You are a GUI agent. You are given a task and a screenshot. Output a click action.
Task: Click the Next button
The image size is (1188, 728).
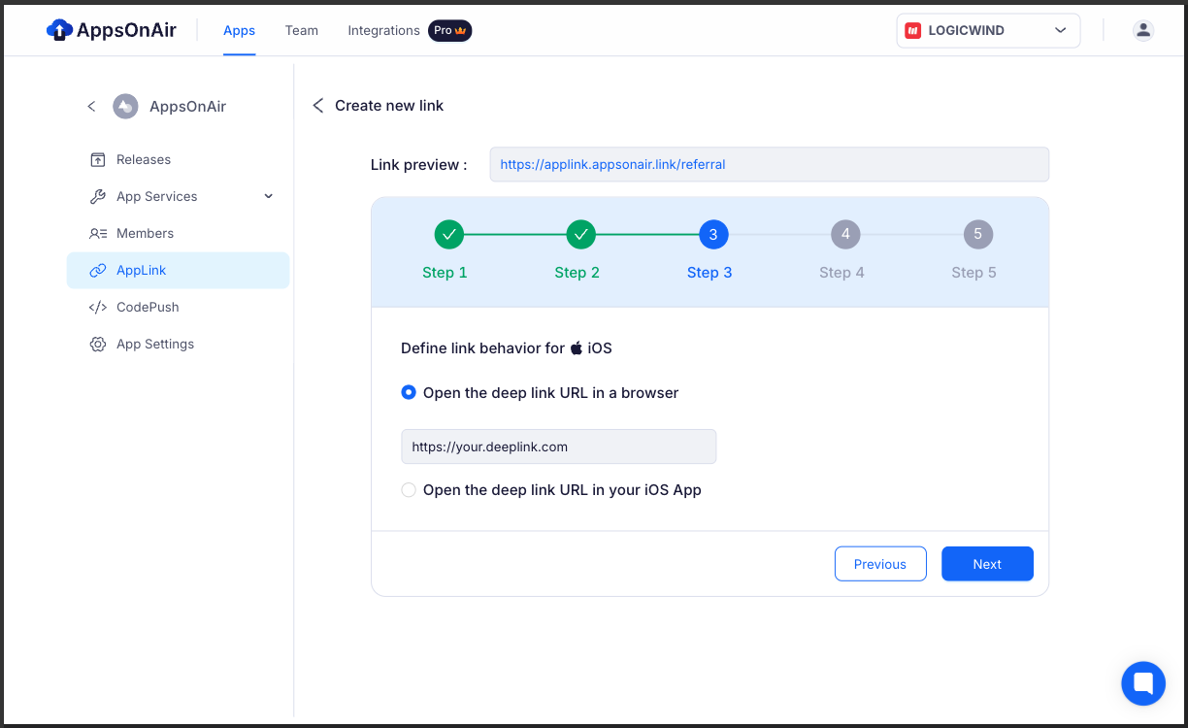[987, 564]
